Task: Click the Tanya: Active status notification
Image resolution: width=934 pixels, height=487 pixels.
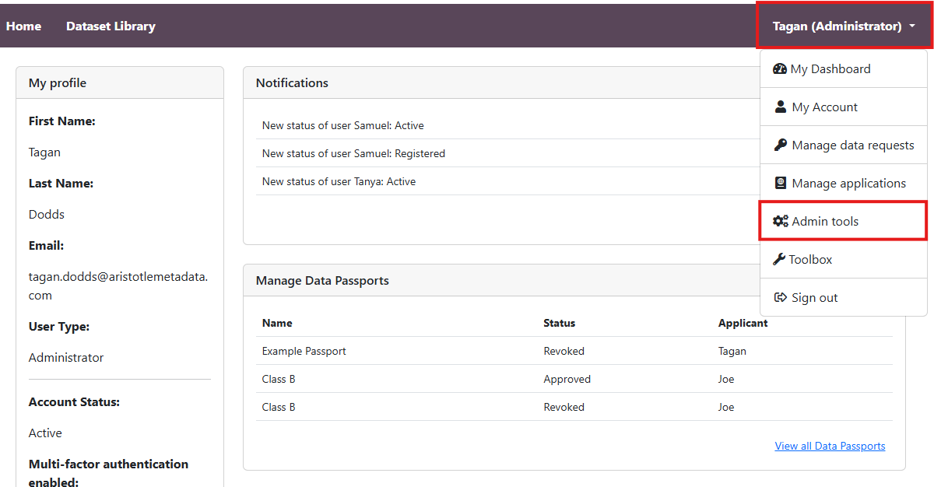Action: [x=339, y=182]
